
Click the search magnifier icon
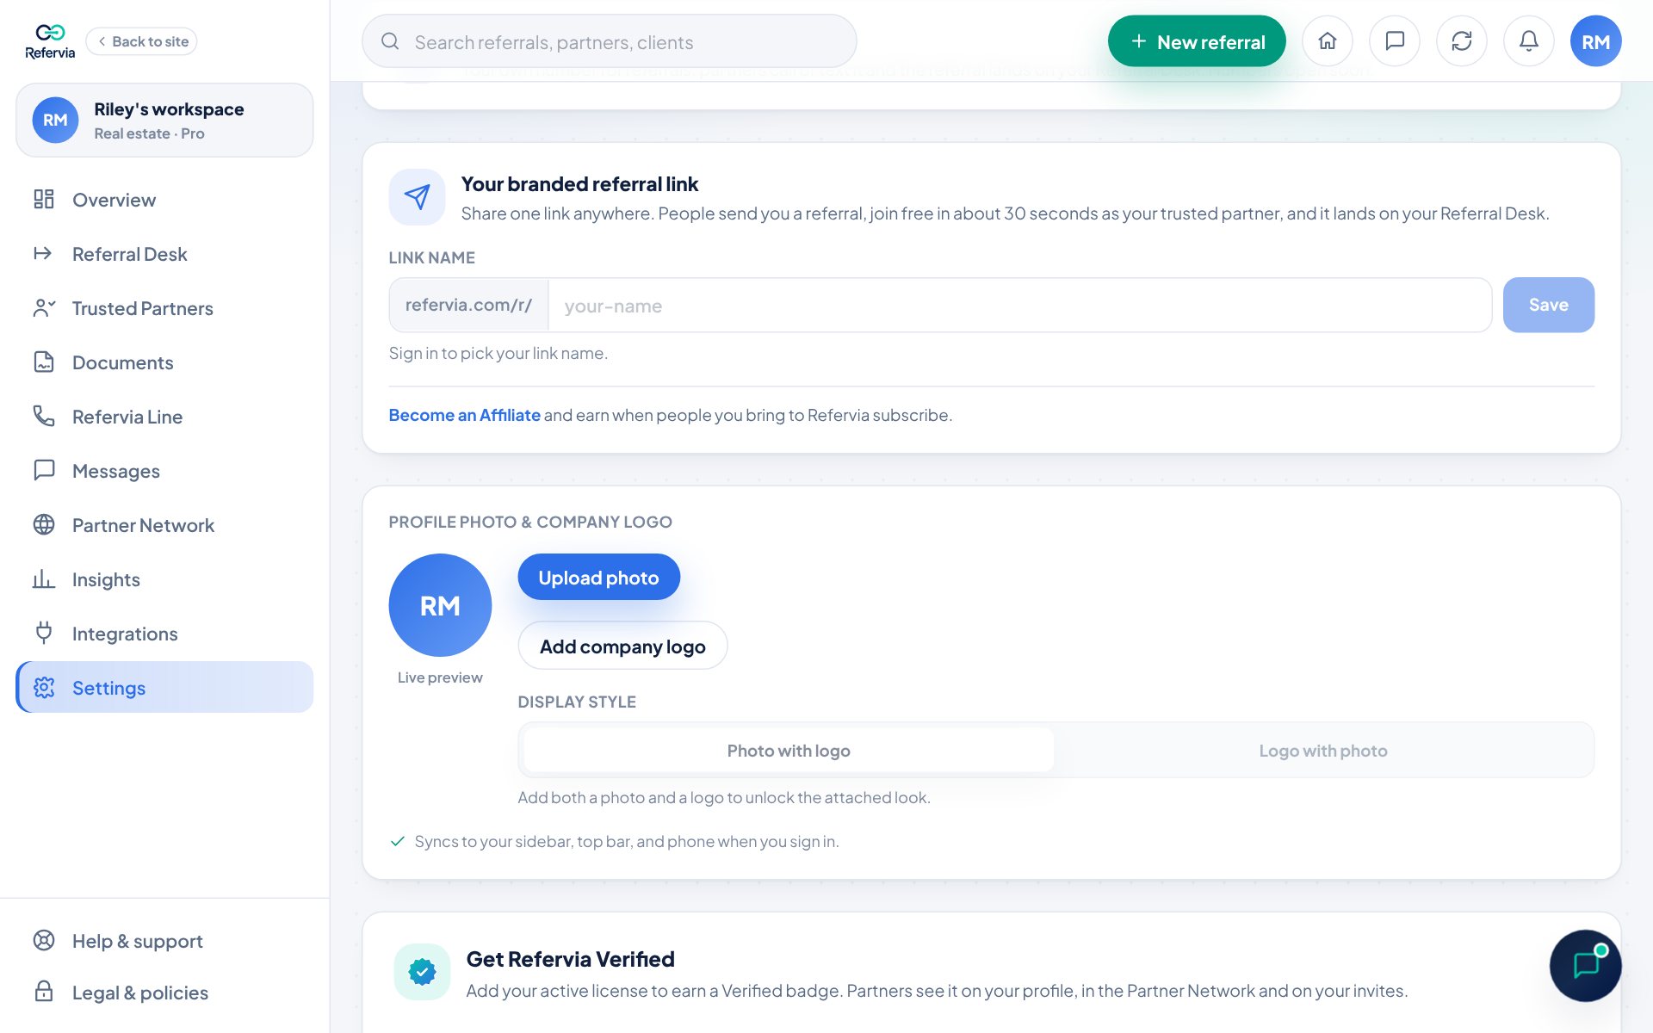(x=390, y=41)
